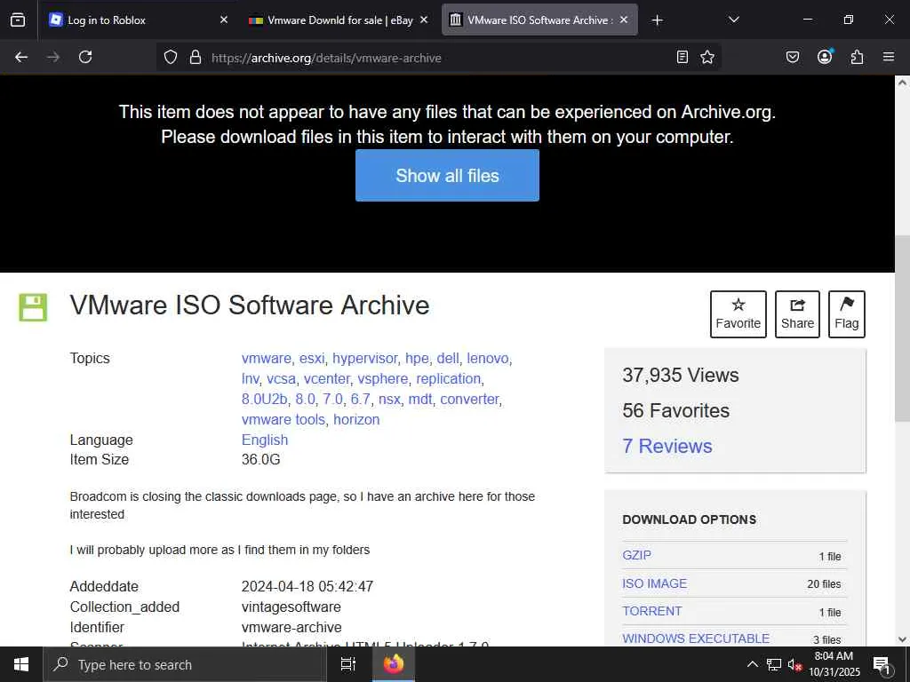
Task: Open the horizon topic link
Action: click(x=356, y=419)
